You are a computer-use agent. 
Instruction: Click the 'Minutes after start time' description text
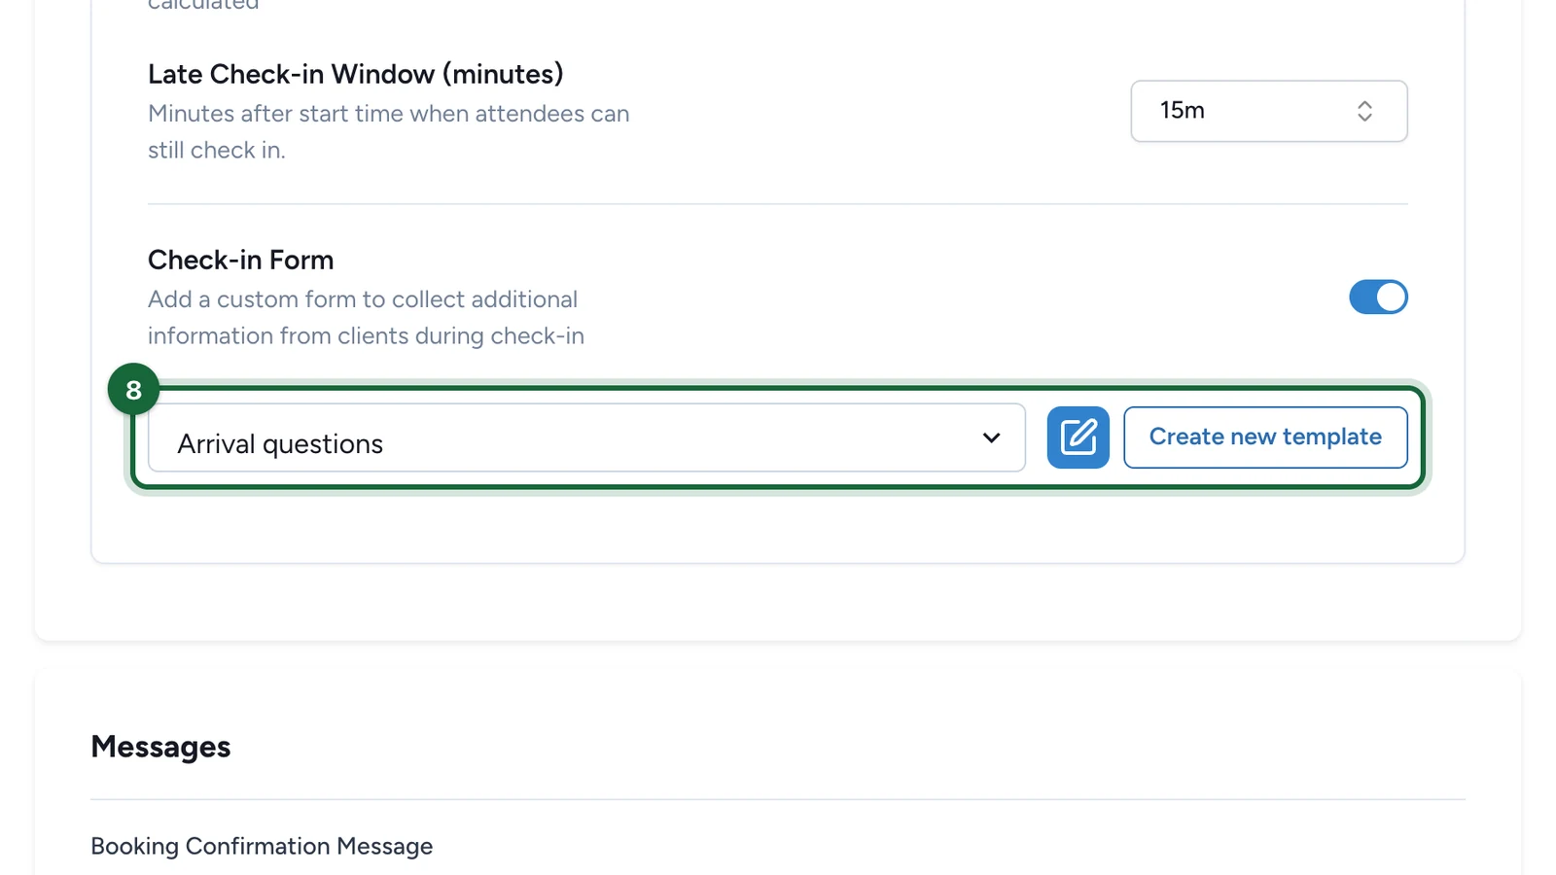coord(388,132)
